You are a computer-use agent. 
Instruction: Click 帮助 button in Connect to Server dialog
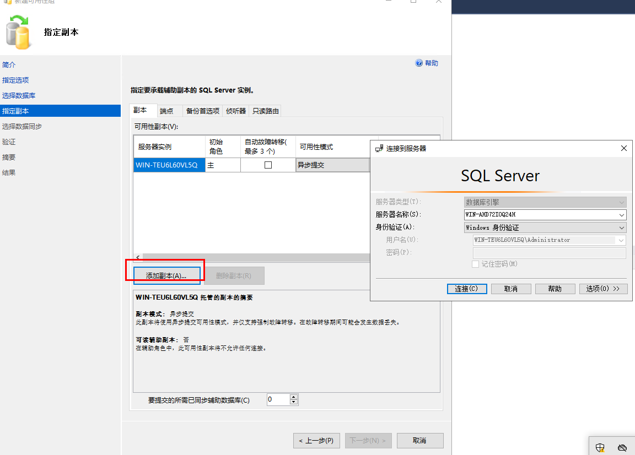(x=555, y=289)
